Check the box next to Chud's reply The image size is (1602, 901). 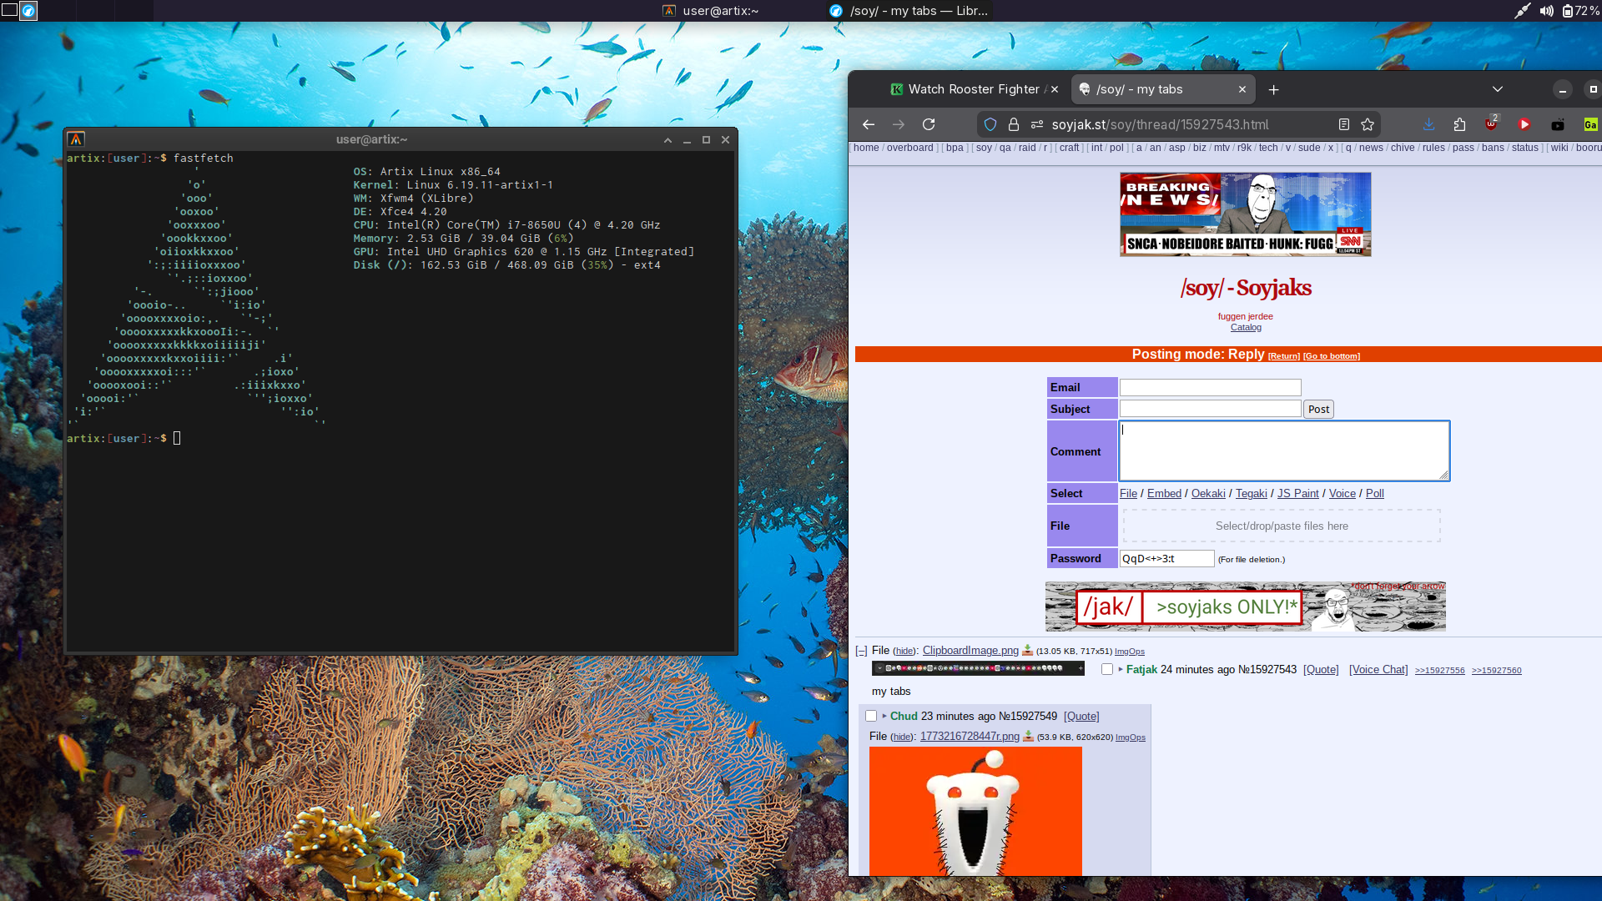click(871, 716)
